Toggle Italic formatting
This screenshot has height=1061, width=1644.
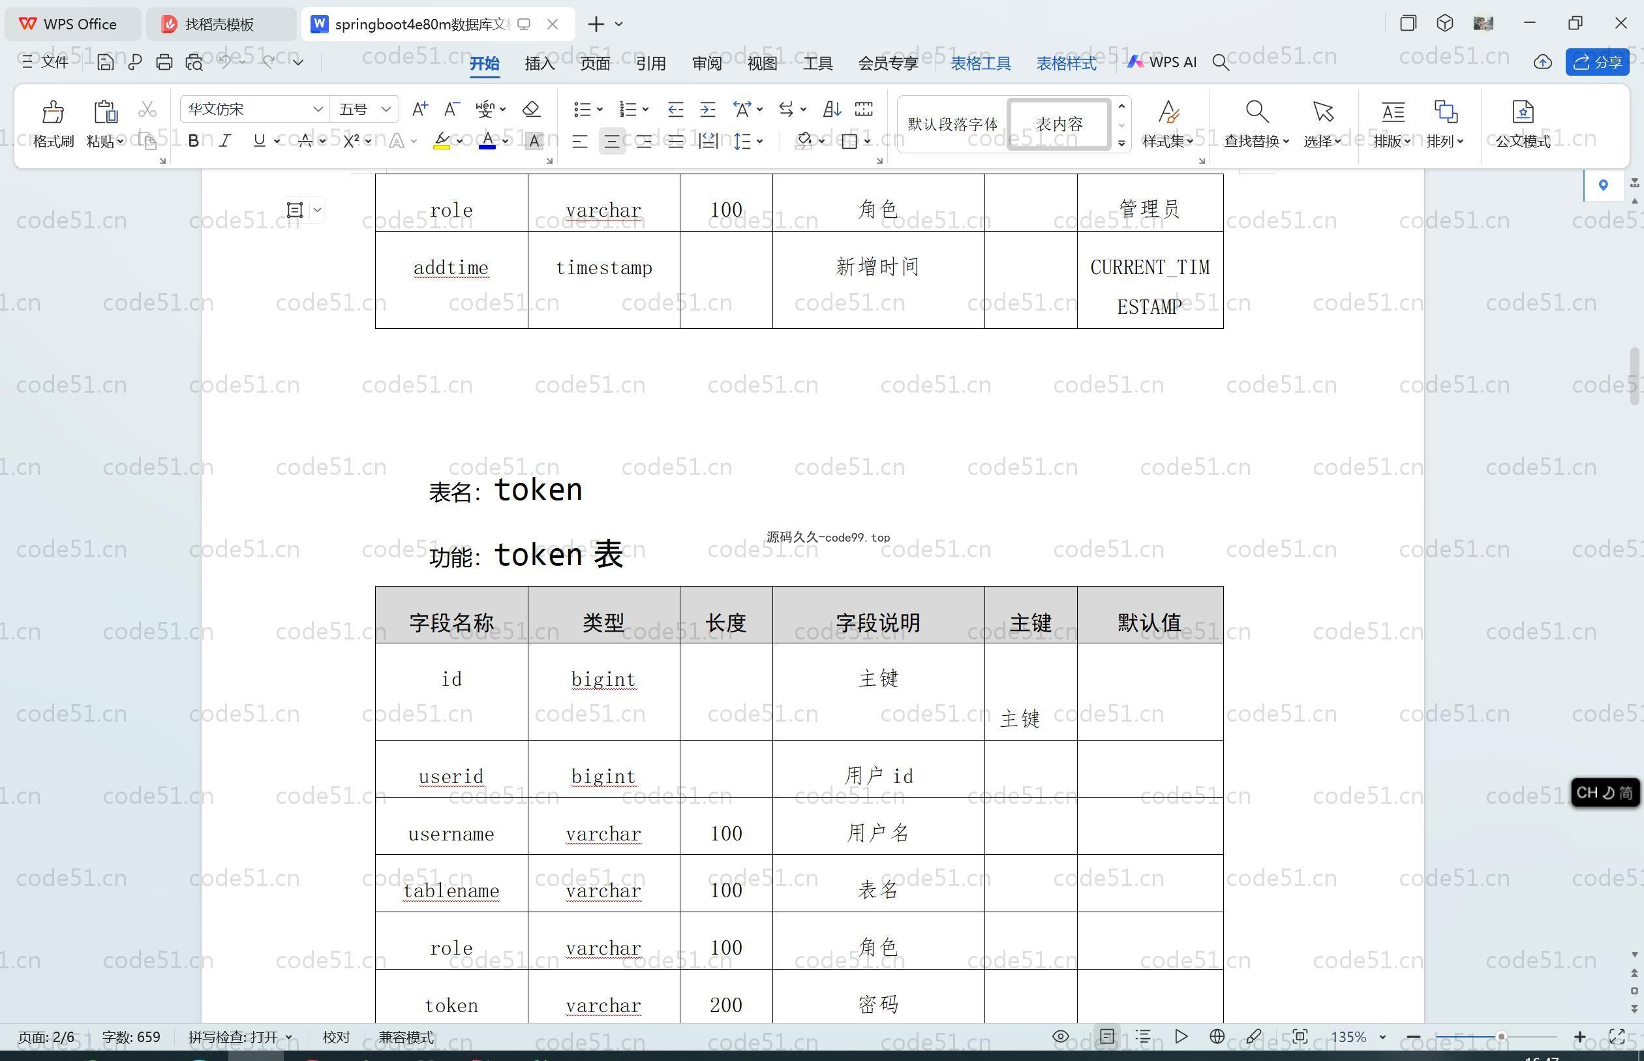(224, 141)
